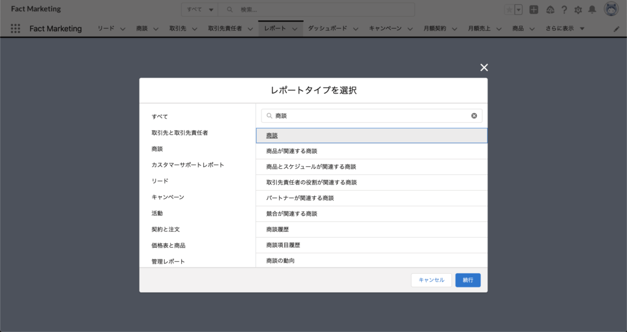Open the notifications bell icon
Screen dimensions: 627x332
(592, 10)
